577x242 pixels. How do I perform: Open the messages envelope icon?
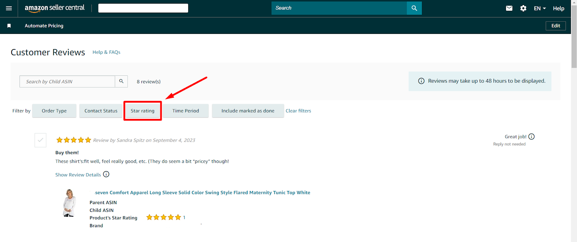coord(509,8)
